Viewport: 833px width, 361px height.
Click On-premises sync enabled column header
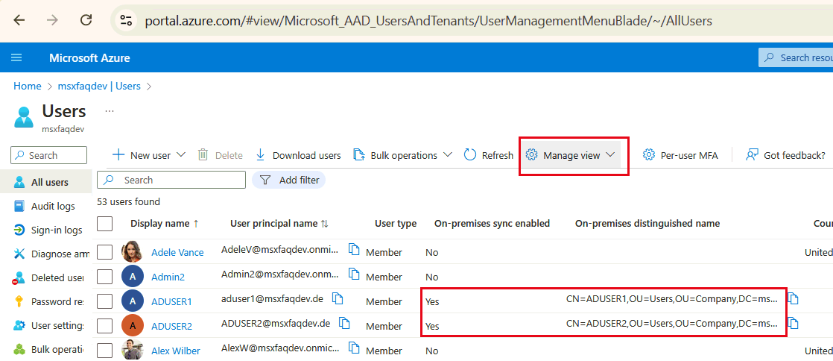tap(492, 224)
